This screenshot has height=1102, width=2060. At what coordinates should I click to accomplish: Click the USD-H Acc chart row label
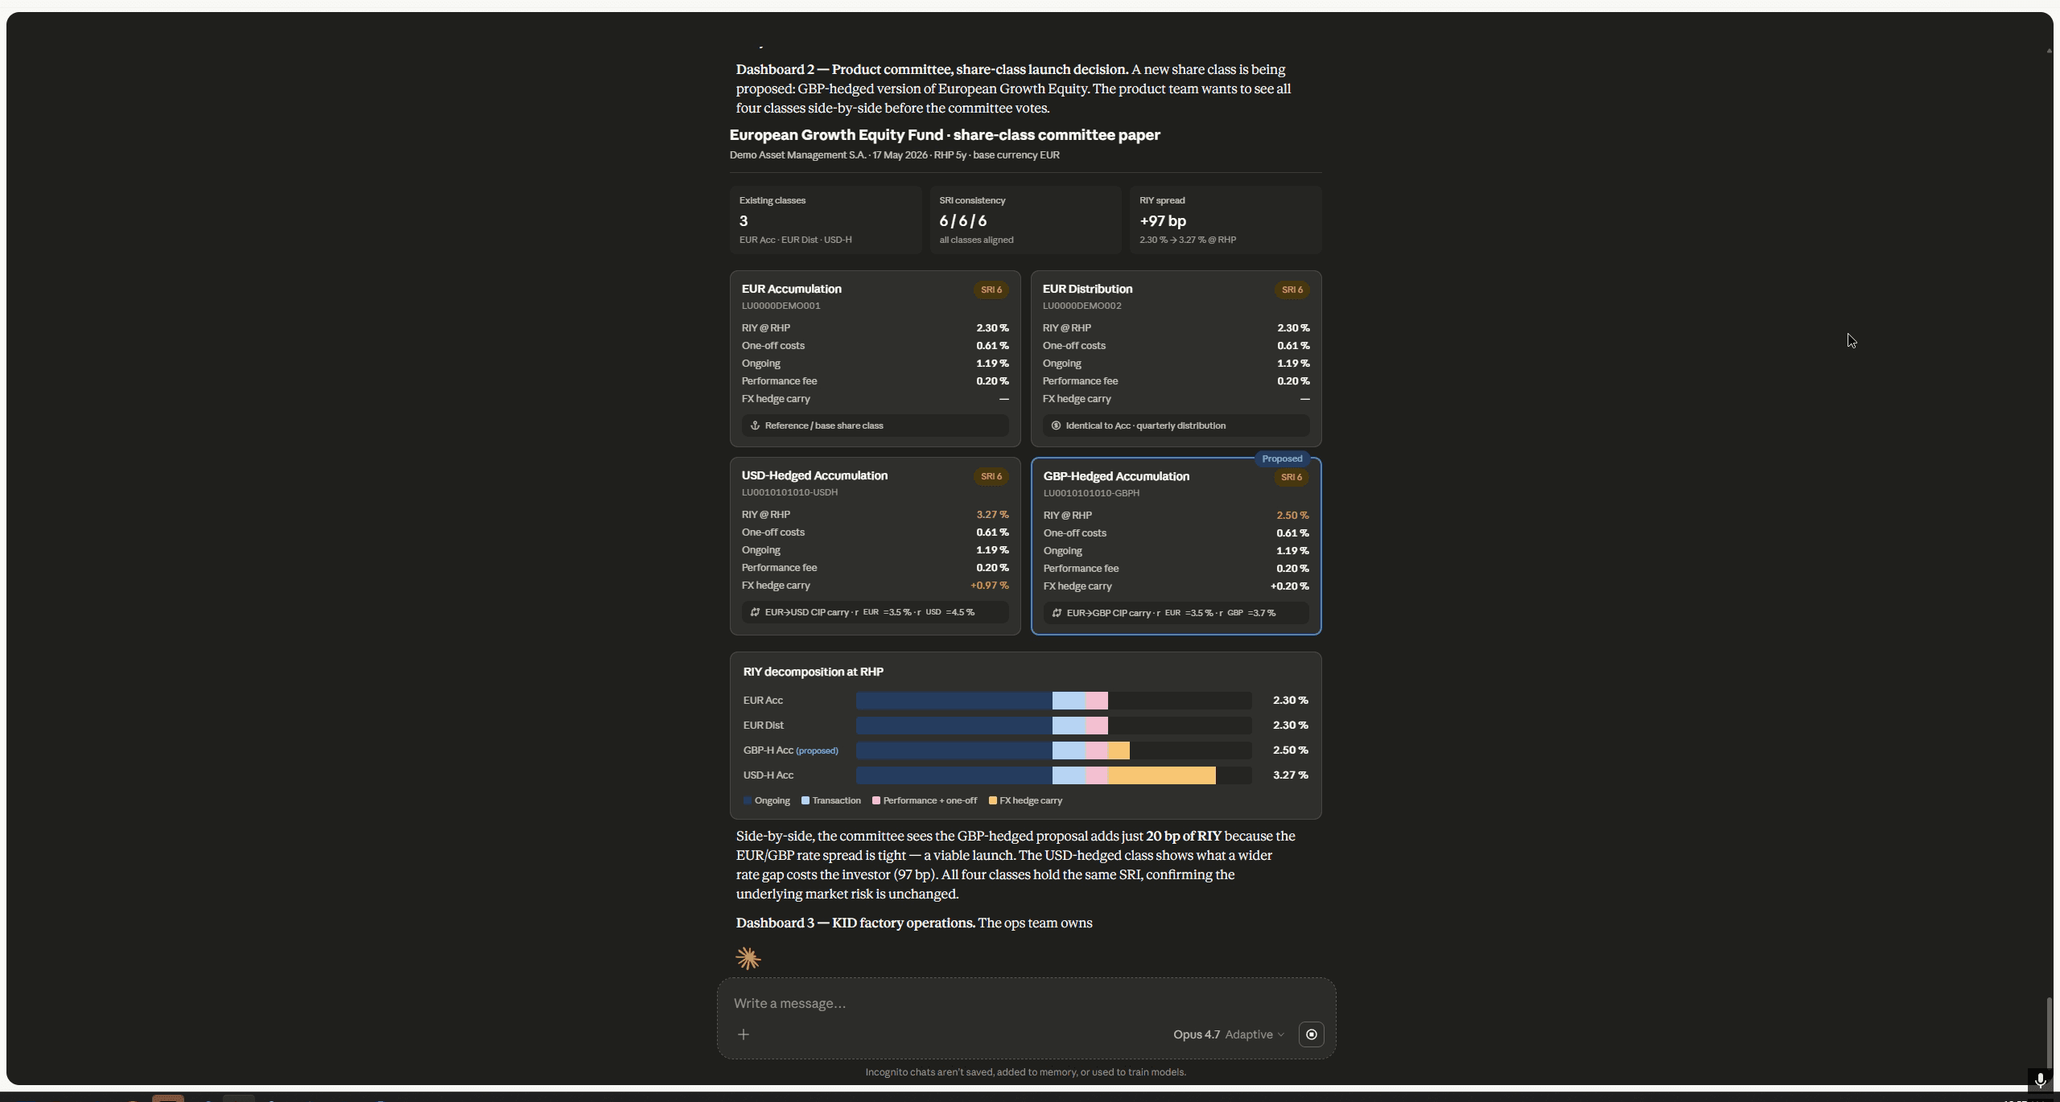[768, 775]
